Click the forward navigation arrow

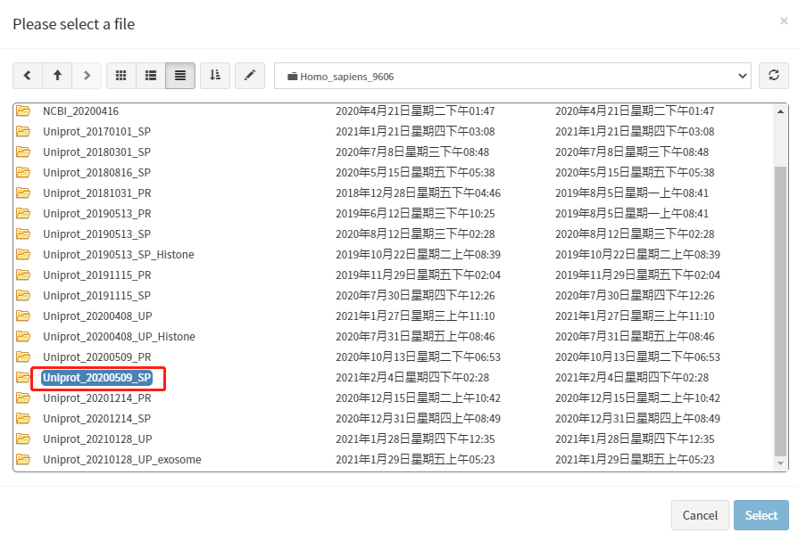click(x=87, y=76)
